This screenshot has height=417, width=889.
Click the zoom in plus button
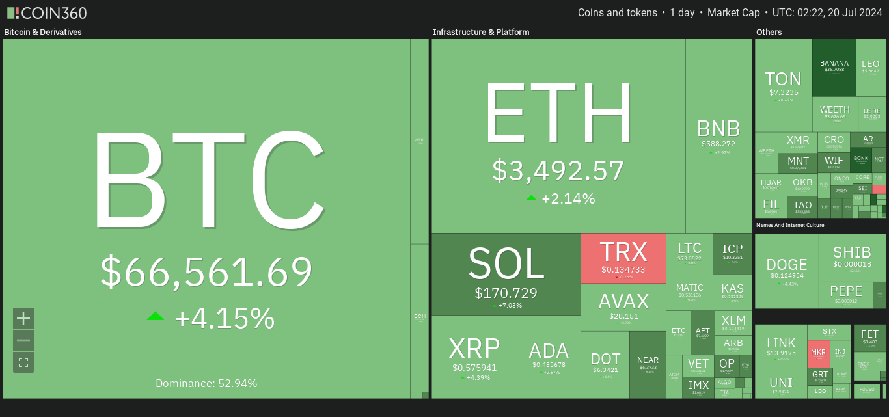click(23, 318)
